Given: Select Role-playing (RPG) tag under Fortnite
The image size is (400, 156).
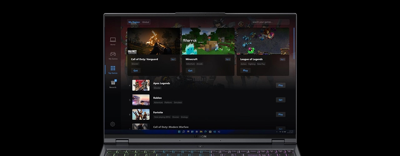Looking at the screenshot, I should point(162,117).
